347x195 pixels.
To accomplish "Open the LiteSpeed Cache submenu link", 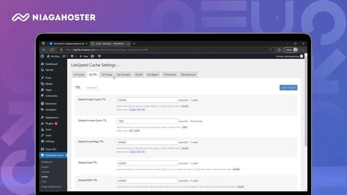I will pyautogui.click(x=44, y=177).
